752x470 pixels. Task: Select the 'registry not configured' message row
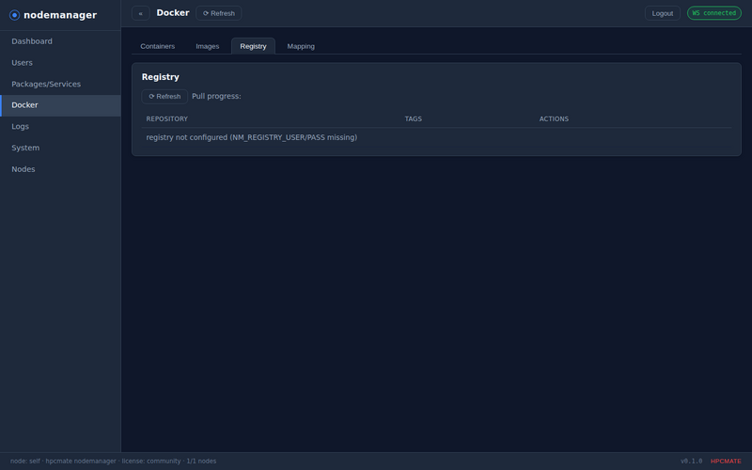(x=436, y=137)
